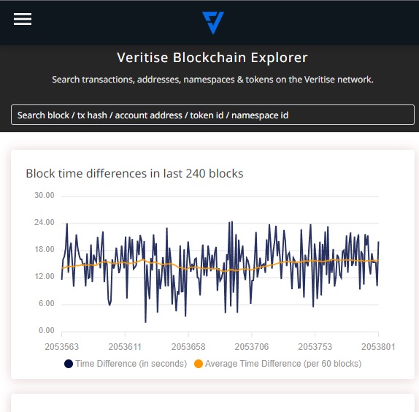This screenshot has width=419, height=412.
Task: Toggle the Time Difference legend dot
Action: pos(69,364)
